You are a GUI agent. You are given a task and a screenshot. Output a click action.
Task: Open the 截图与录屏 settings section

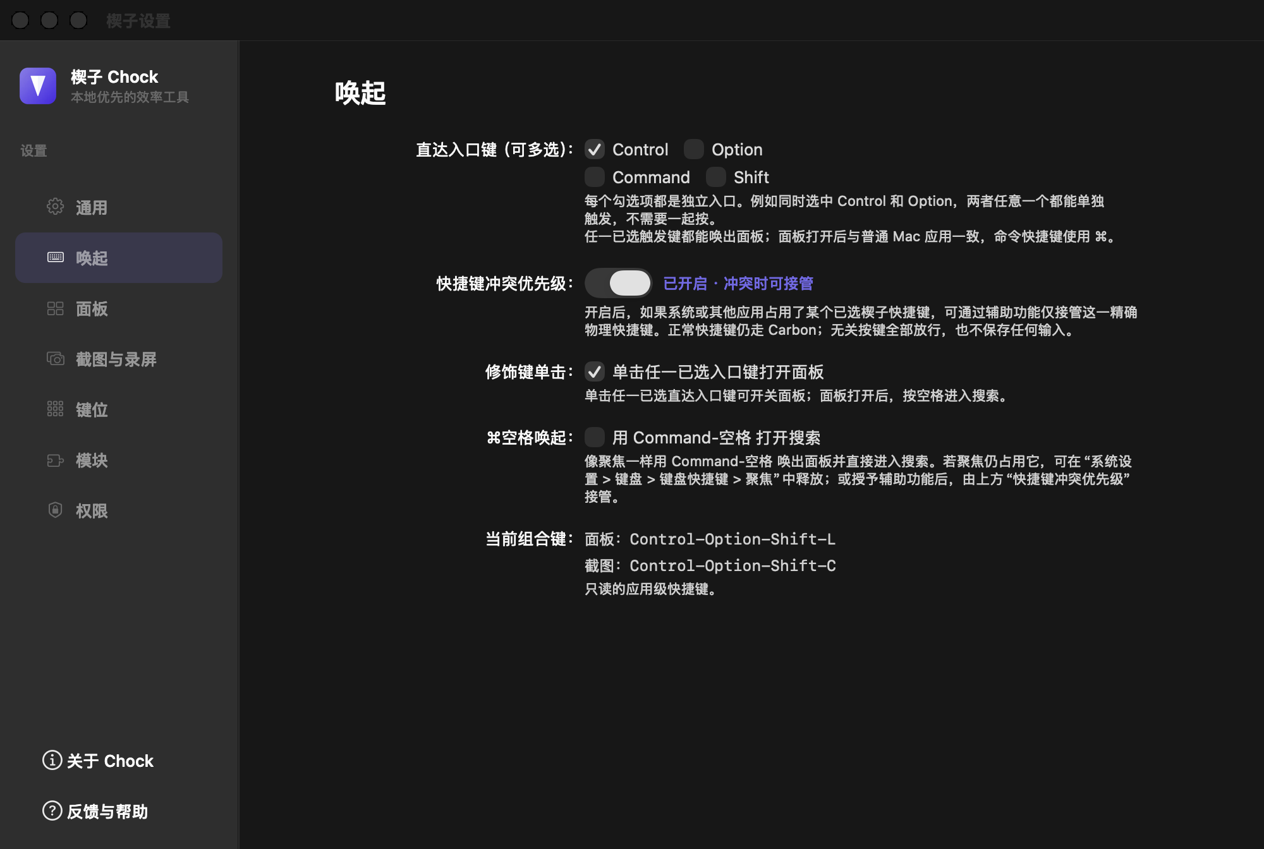(119, 359)
